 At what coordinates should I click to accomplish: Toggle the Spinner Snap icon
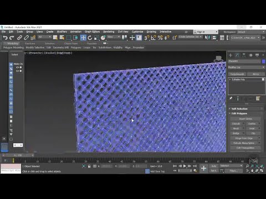[167, 38]
